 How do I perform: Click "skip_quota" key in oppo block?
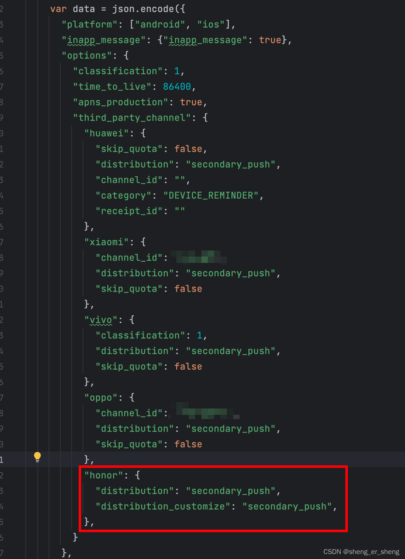coord(129,444)
